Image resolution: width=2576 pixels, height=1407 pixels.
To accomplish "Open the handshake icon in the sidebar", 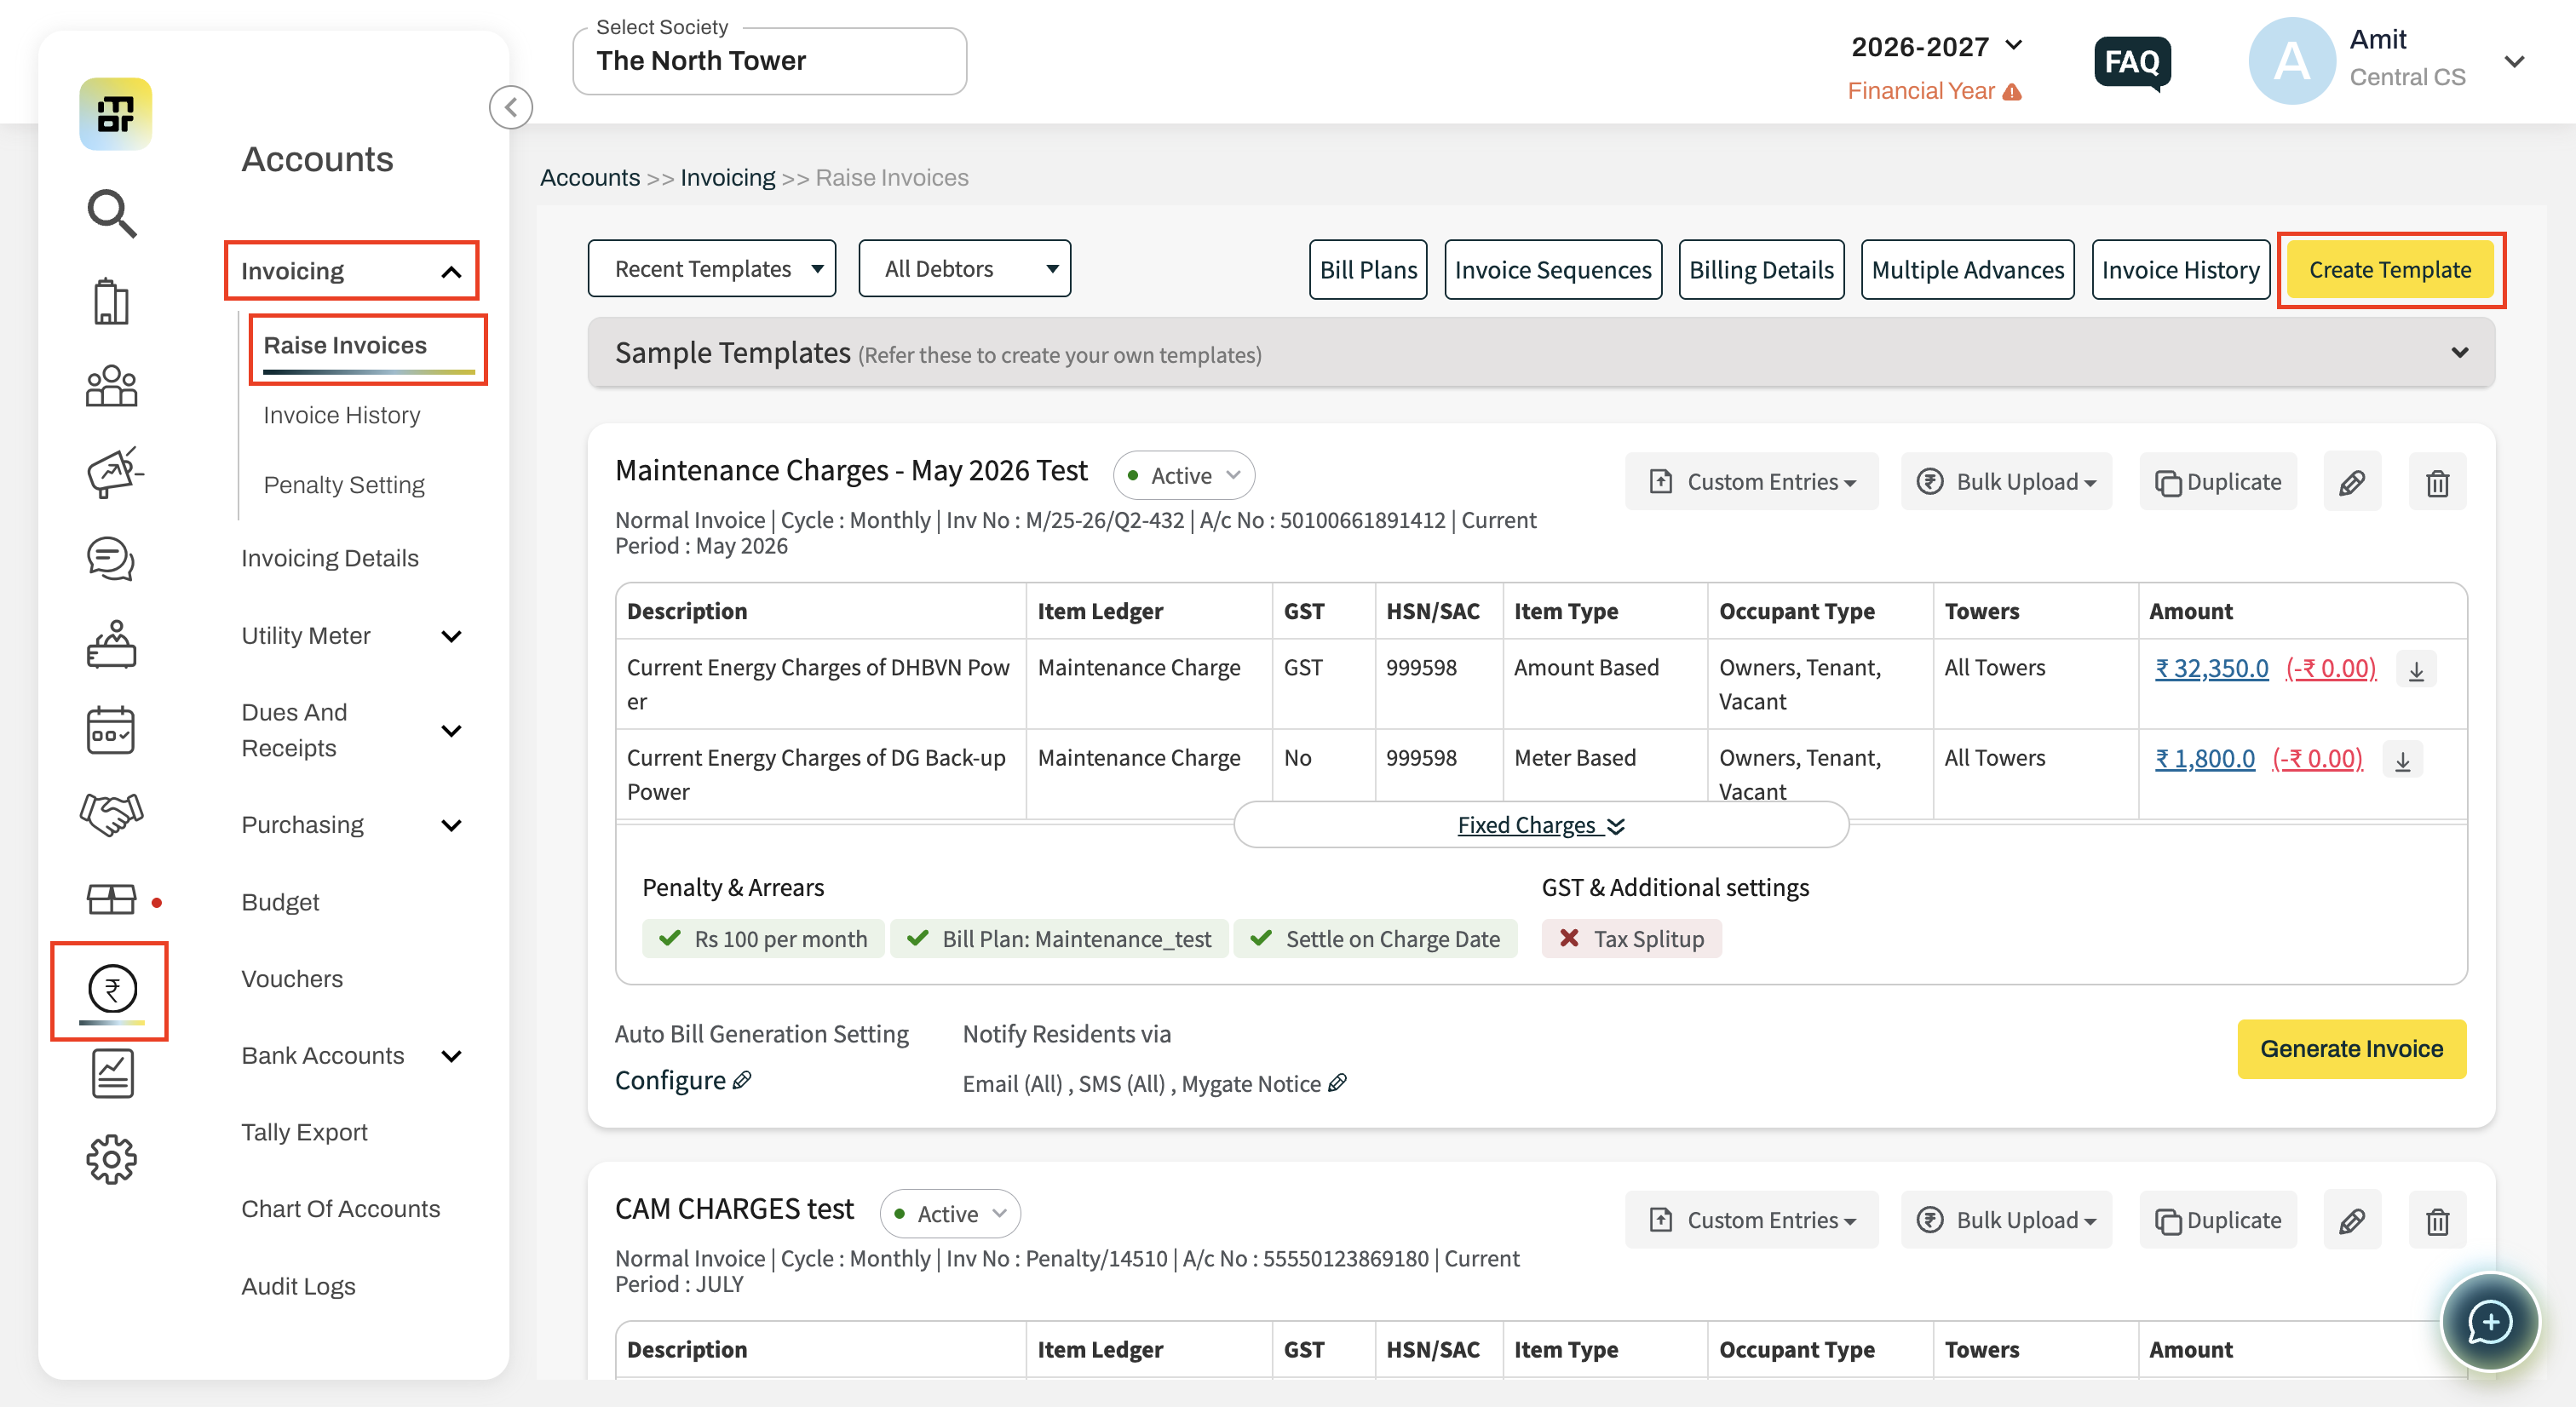I will point(111,814).
